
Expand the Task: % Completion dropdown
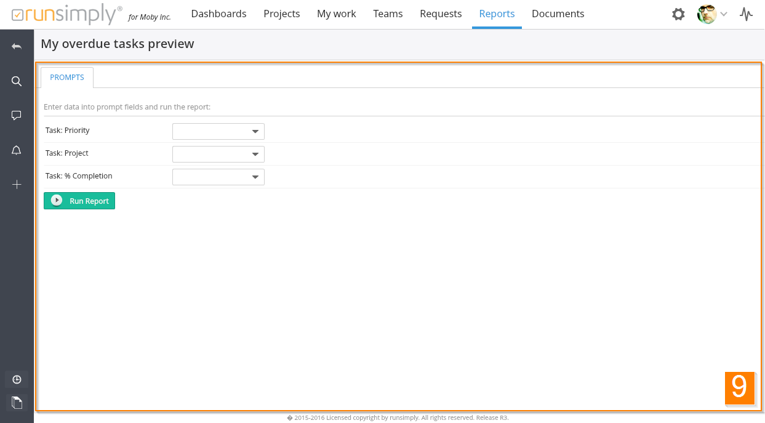[x=218, y=177]
